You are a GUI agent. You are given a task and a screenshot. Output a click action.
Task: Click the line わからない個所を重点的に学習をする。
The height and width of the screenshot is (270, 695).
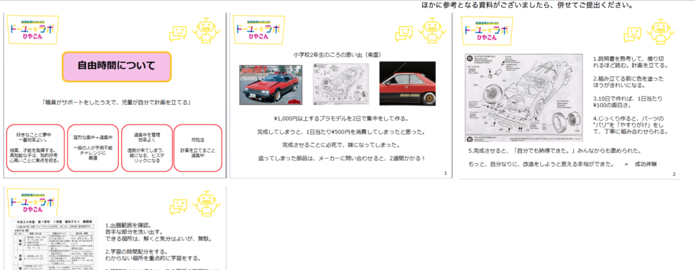point(153,258)
